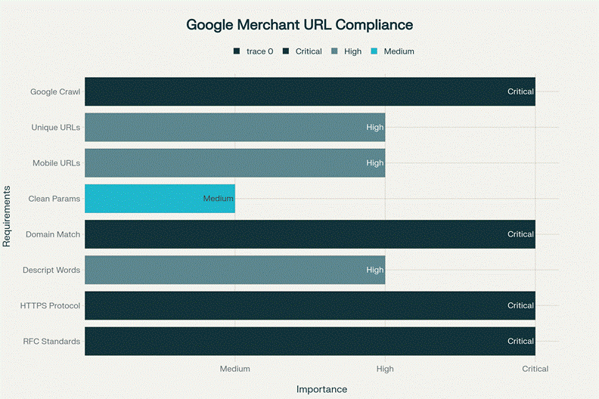
Task: Select the Unique URLs bar
Action: [x=235, y=127]
